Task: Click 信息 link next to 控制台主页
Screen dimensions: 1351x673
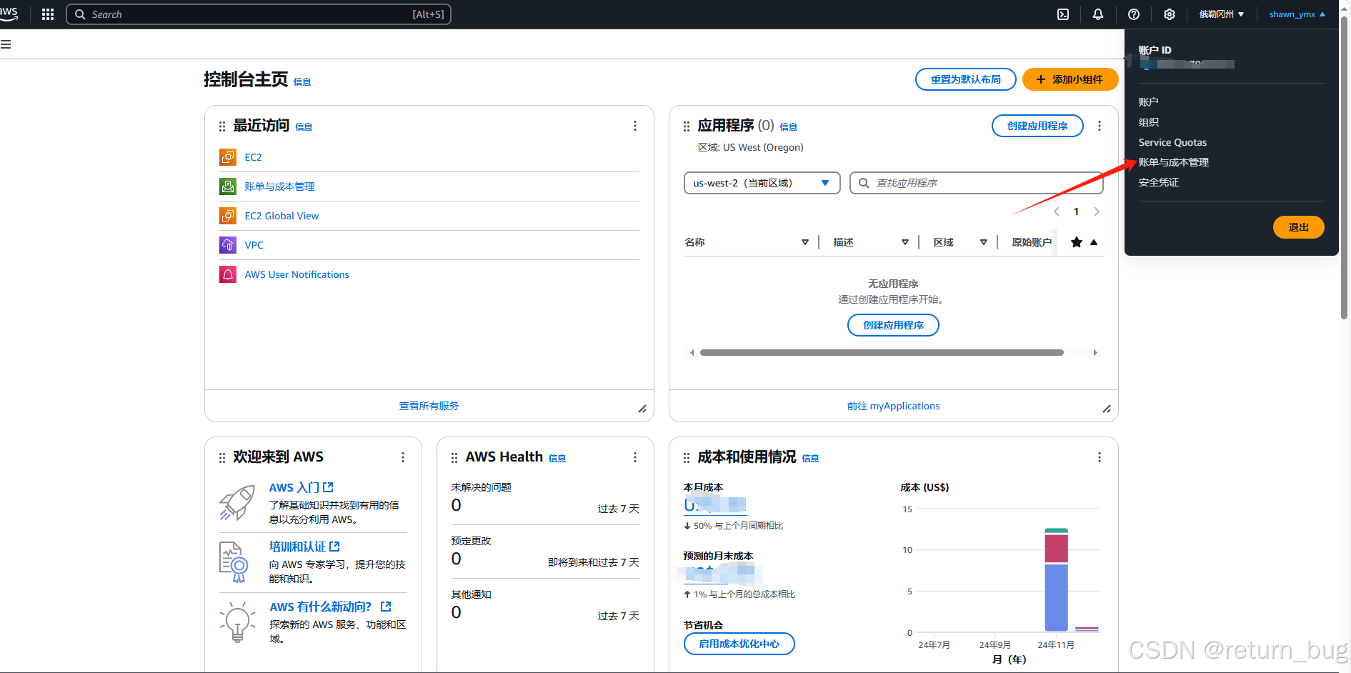Action: pyautogui.click(x=302, y=82)
